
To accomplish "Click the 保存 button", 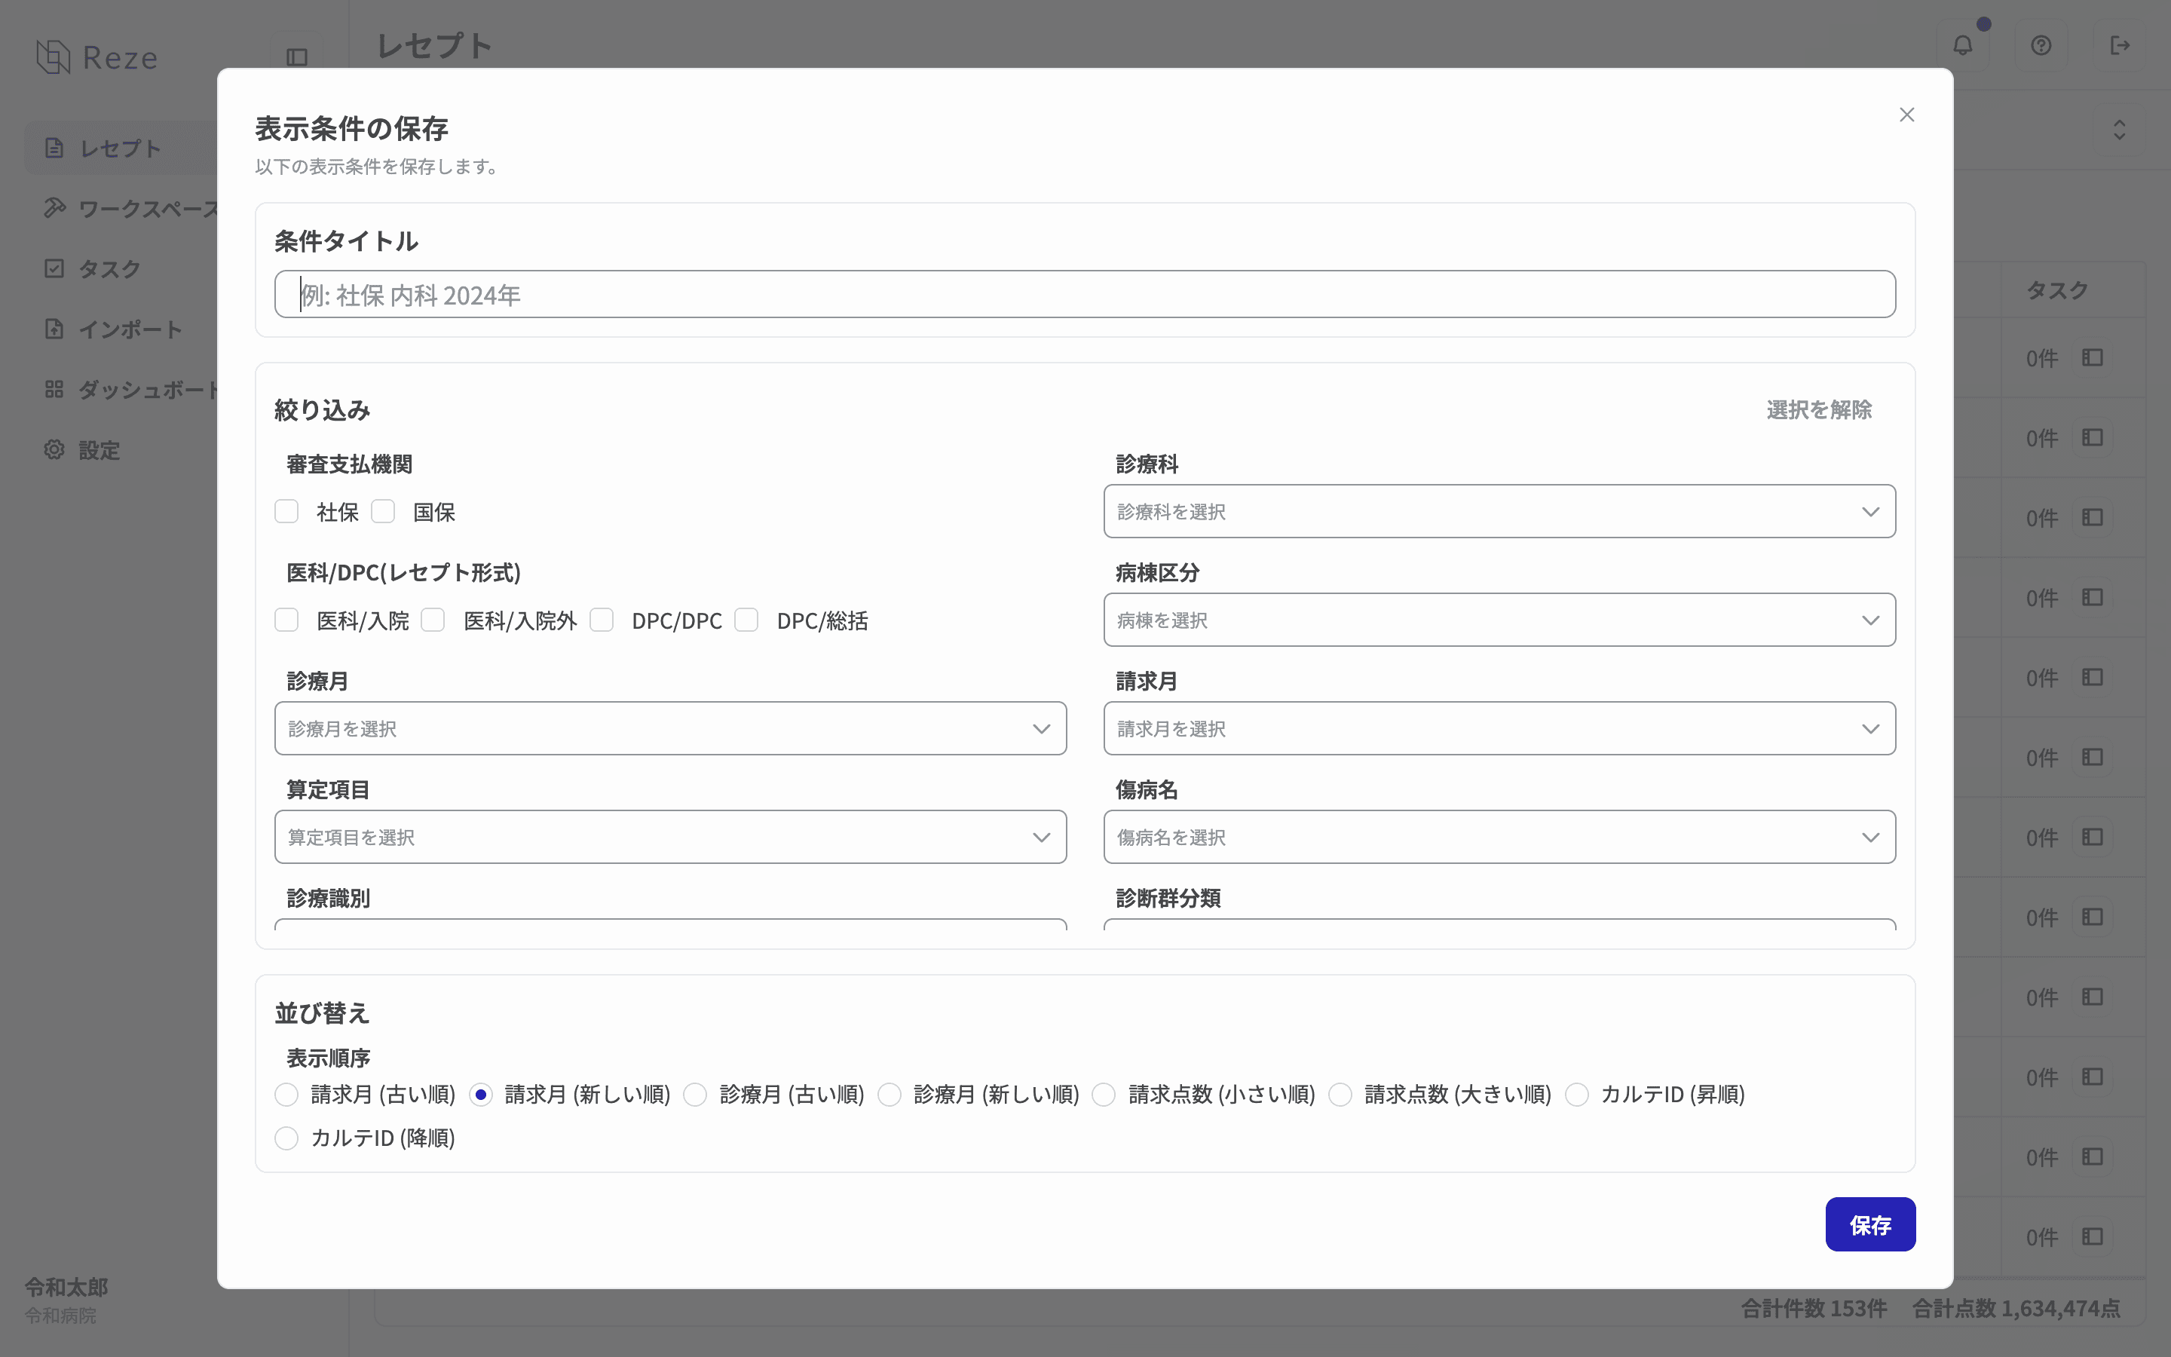I will (x=1870, y=1225).
